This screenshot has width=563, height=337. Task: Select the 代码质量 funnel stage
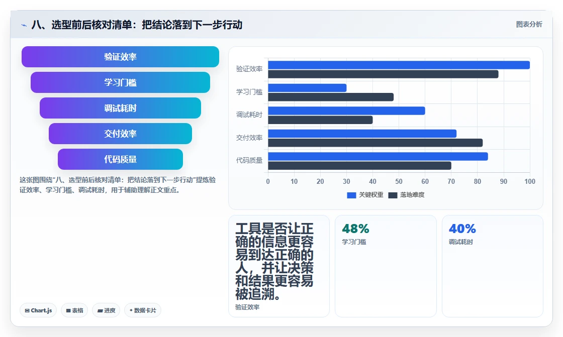[120, 159]
